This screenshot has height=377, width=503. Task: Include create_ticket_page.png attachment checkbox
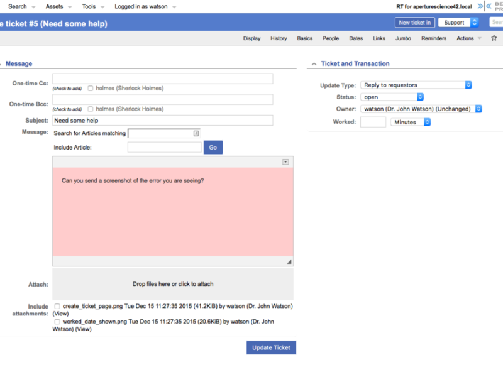coord(57,306)
